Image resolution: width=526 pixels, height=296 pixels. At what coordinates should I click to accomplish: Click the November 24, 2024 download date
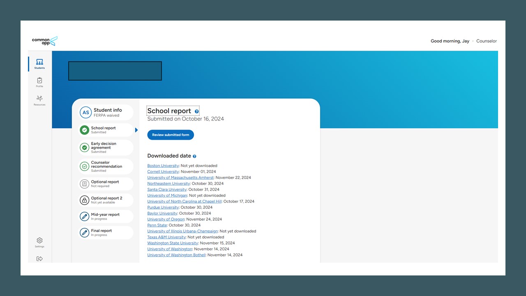(x=204, y=220)
